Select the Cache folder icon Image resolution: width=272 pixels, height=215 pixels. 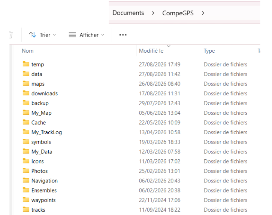point(26,122)
